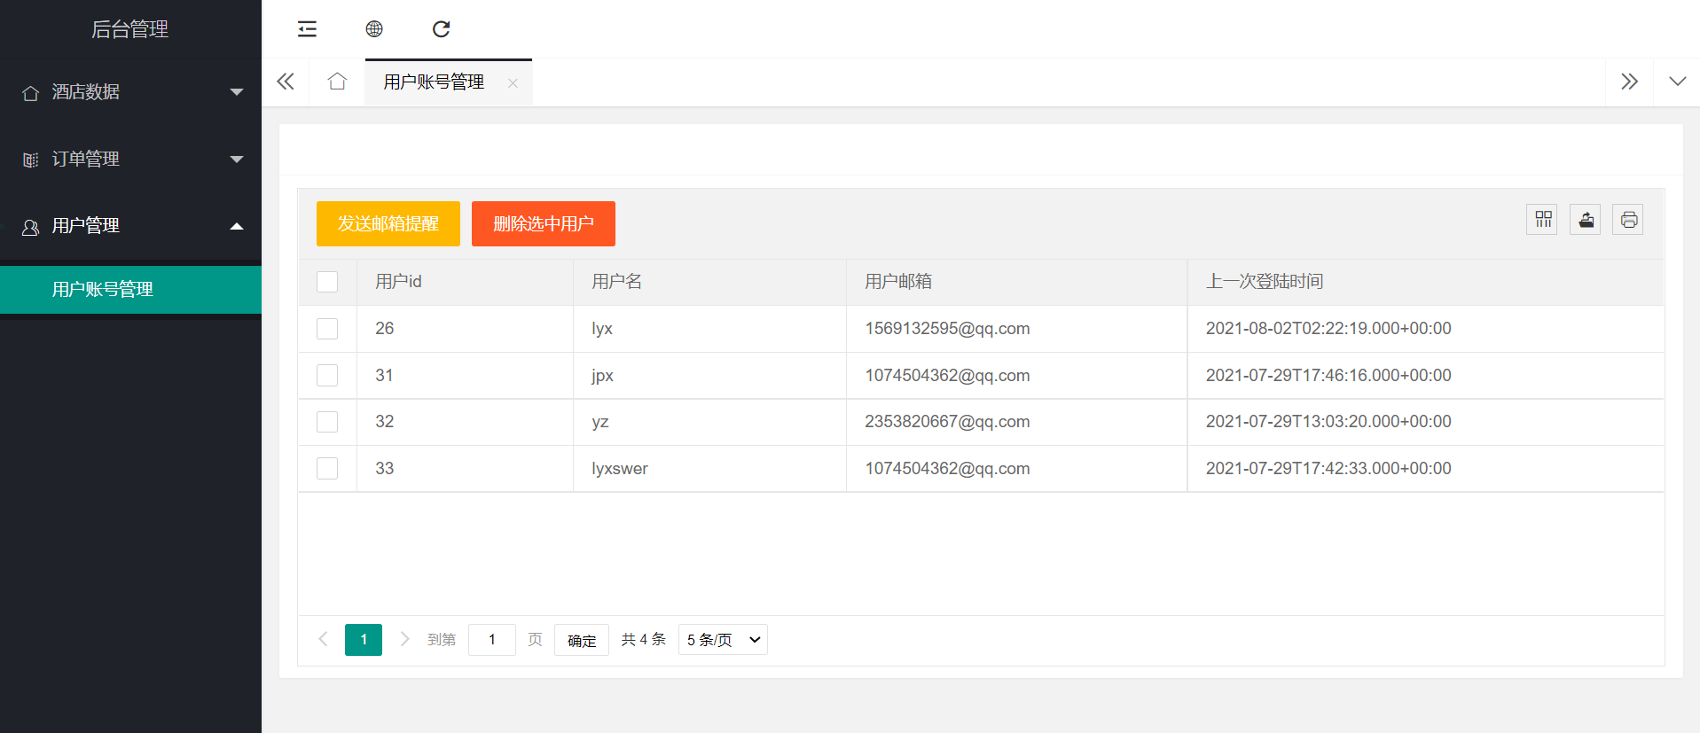Click the print table icon

click(x=1628, y=220)
